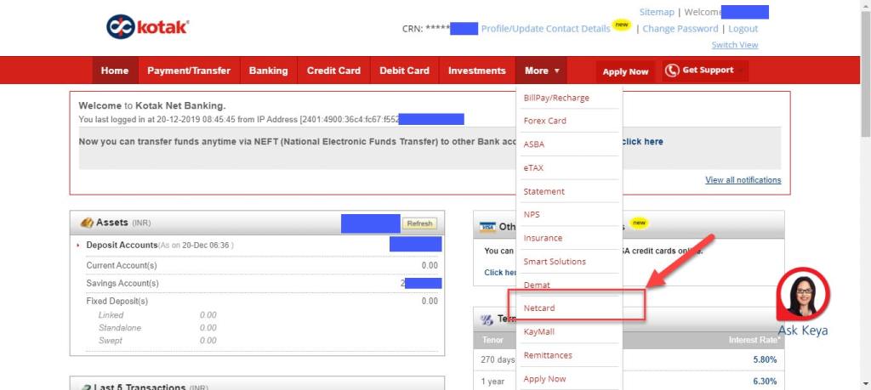Open the Credit Card menu
871x390 pixels.
[333, 71]
